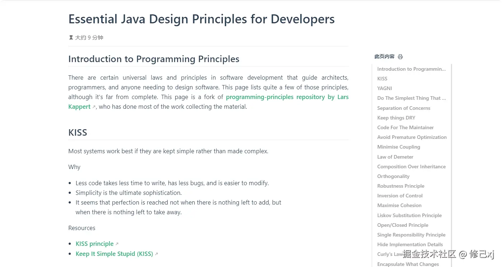Image resolution: width=502 pixels, height=267 pixels.
Task: Select Law of Demeter in contents
Action: [395, 157]
